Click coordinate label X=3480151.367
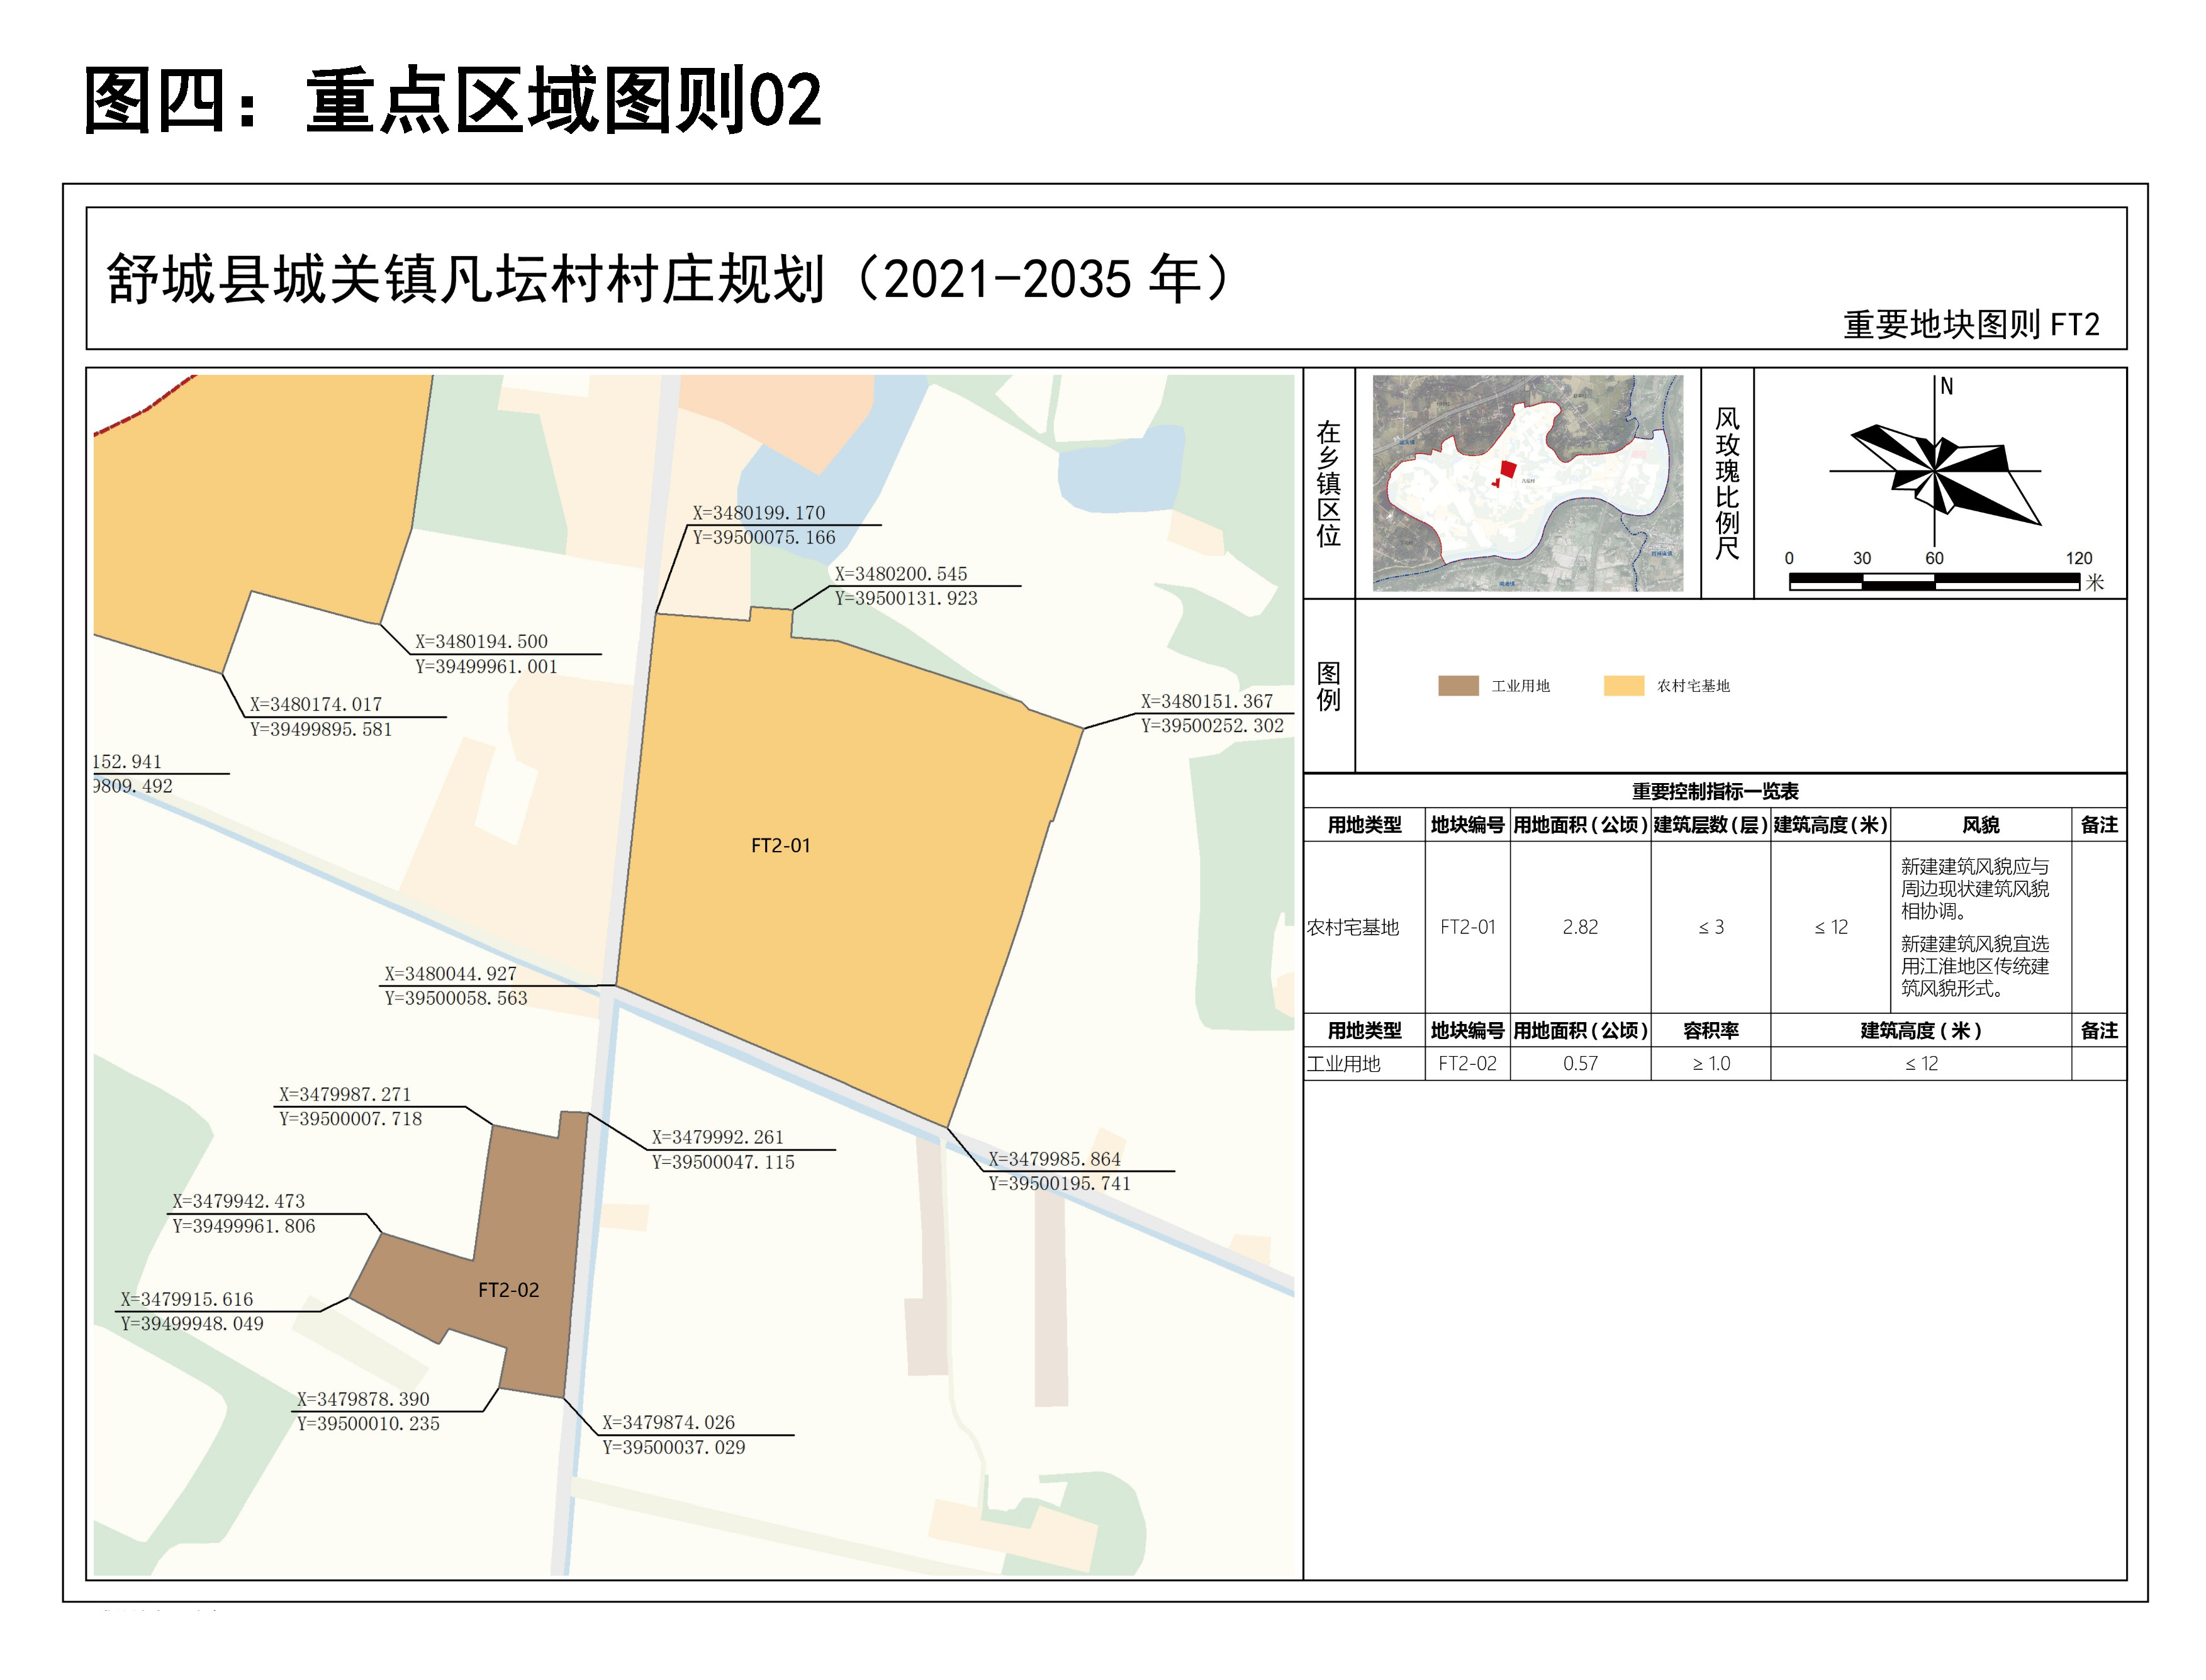2206x1680 pixels. click(x=1207, y=702)
